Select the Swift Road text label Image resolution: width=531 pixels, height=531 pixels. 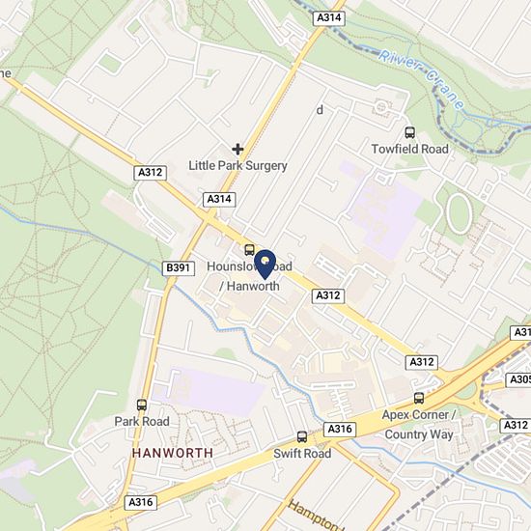[x=302, y=454]
